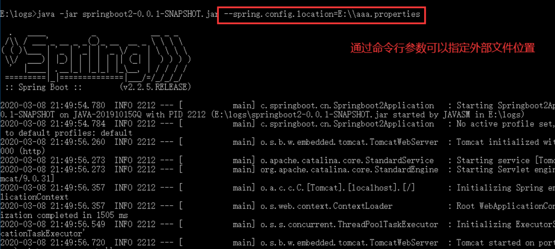This screenshot has height=249, width=555.
Task: Click the StandardEngine Starting Servlet engine line
Action: click(278, 170)
